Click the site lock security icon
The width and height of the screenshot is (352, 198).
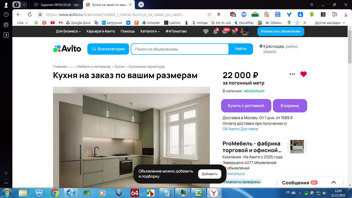click(40, 14)
